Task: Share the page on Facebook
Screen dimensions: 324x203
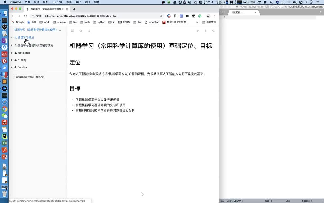Action: 206,31
